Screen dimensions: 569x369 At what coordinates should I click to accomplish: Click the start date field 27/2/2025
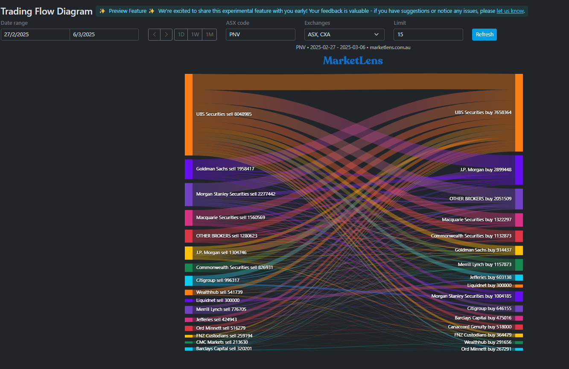35,35
